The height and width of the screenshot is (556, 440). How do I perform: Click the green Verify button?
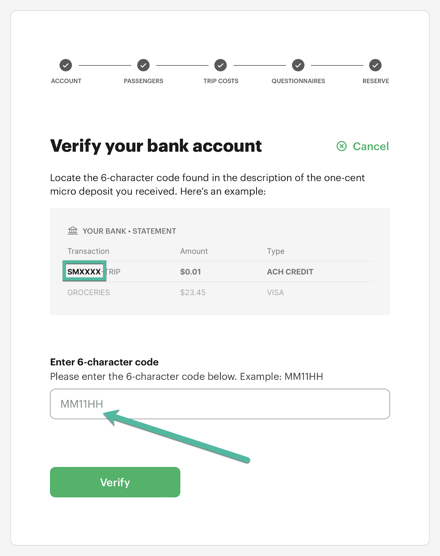click(115, 482)
